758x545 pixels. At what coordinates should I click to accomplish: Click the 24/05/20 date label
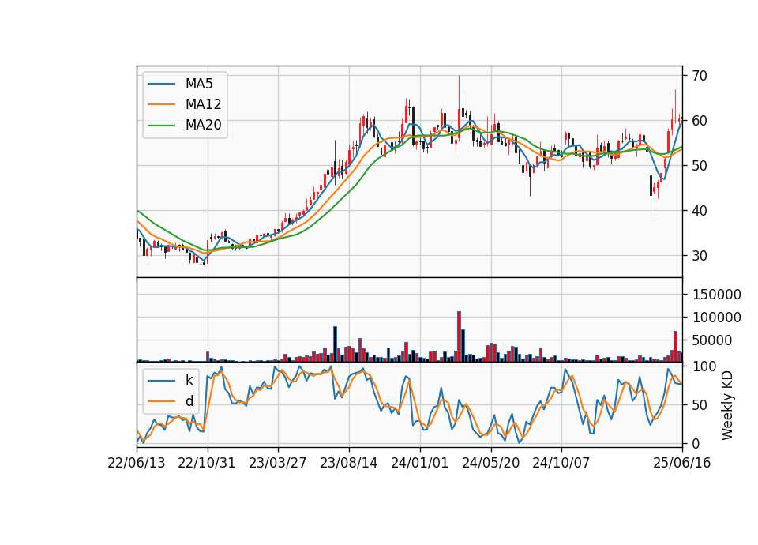[x=490, y=463]
